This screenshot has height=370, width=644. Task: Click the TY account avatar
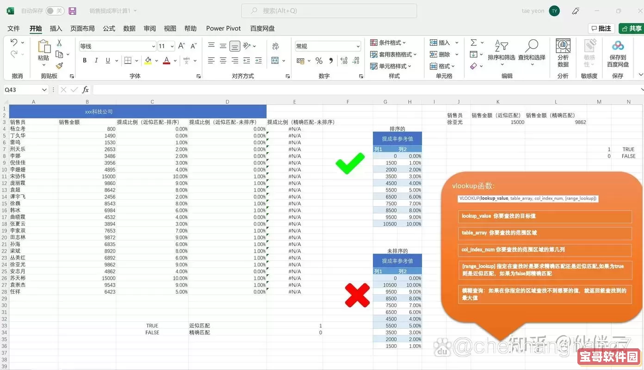point(554,11)
